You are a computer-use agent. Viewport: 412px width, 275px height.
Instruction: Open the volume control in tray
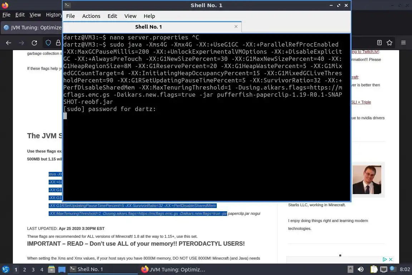tap(361, 270)
